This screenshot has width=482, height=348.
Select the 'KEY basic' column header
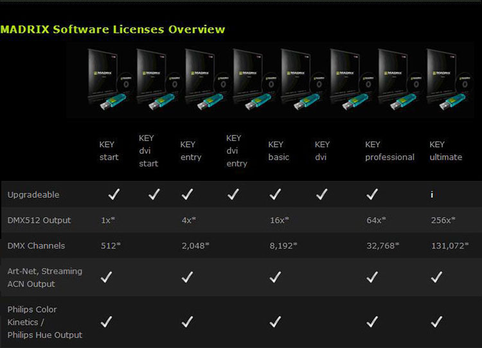point(278,151)
